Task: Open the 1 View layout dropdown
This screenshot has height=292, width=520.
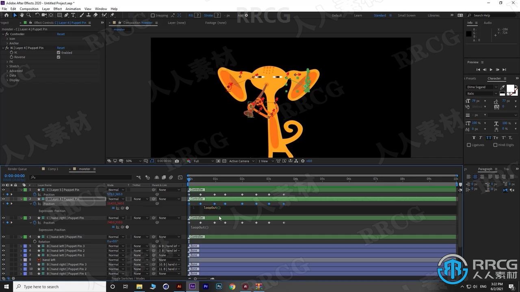Action: 266,161
